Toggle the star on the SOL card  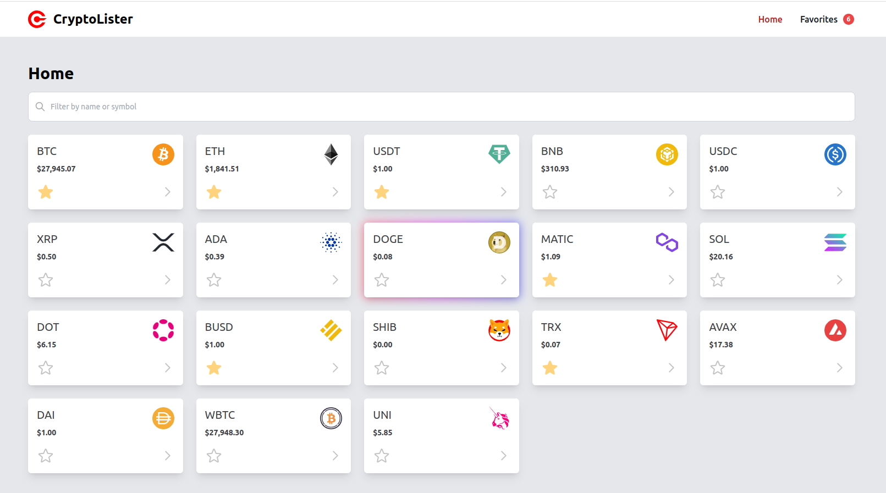(718, 280)
